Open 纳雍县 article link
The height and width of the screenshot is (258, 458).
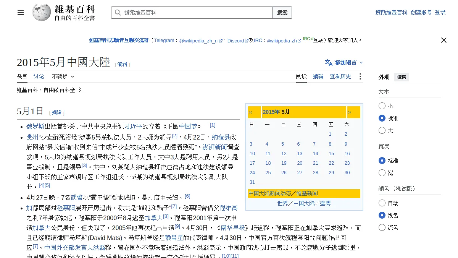click(x=221, y=137)
